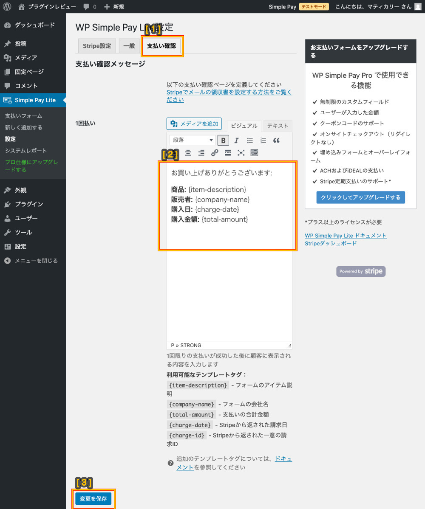The width and height of the screenshot is (425, 509).
Task: Click the Powered by Stripe badge
Action: [x=361, y=271]
